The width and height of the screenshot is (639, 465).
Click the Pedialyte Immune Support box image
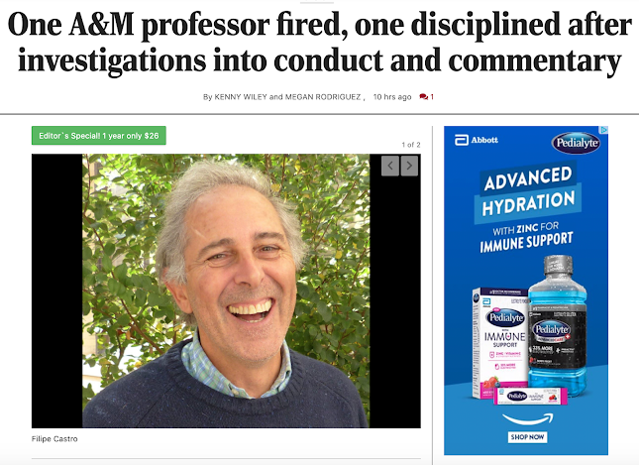point(500,343)
